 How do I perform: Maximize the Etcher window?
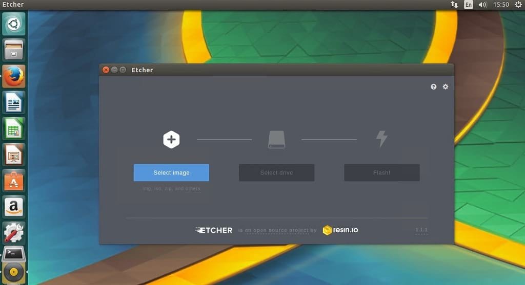[x=123, y=70]
